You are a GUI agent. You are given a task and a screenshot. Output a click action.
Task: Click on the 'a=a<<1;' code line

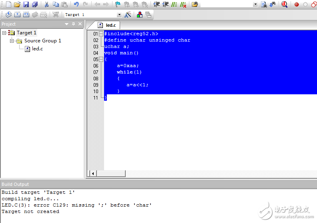(x=137, y=85)
